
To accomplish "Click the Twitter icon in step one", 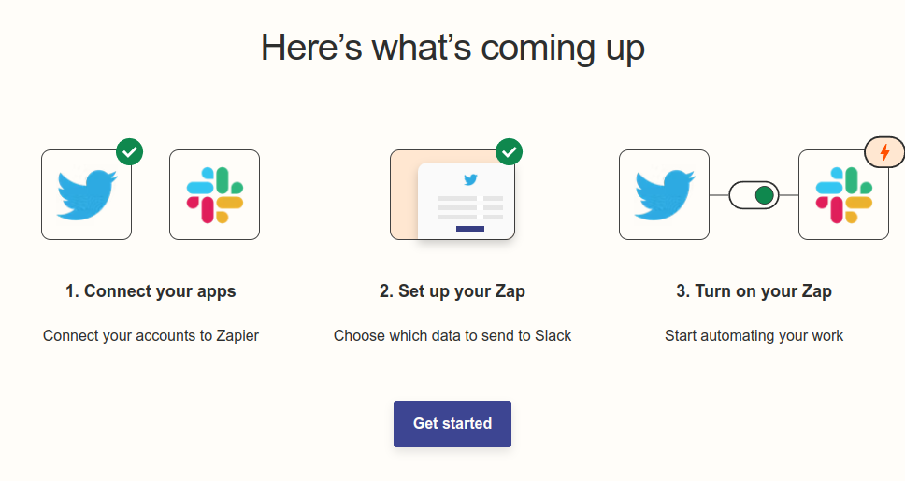I will (87, 194).
